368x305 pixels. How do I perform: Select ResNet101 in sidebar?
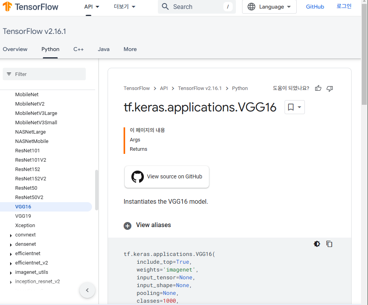(27, 151)
